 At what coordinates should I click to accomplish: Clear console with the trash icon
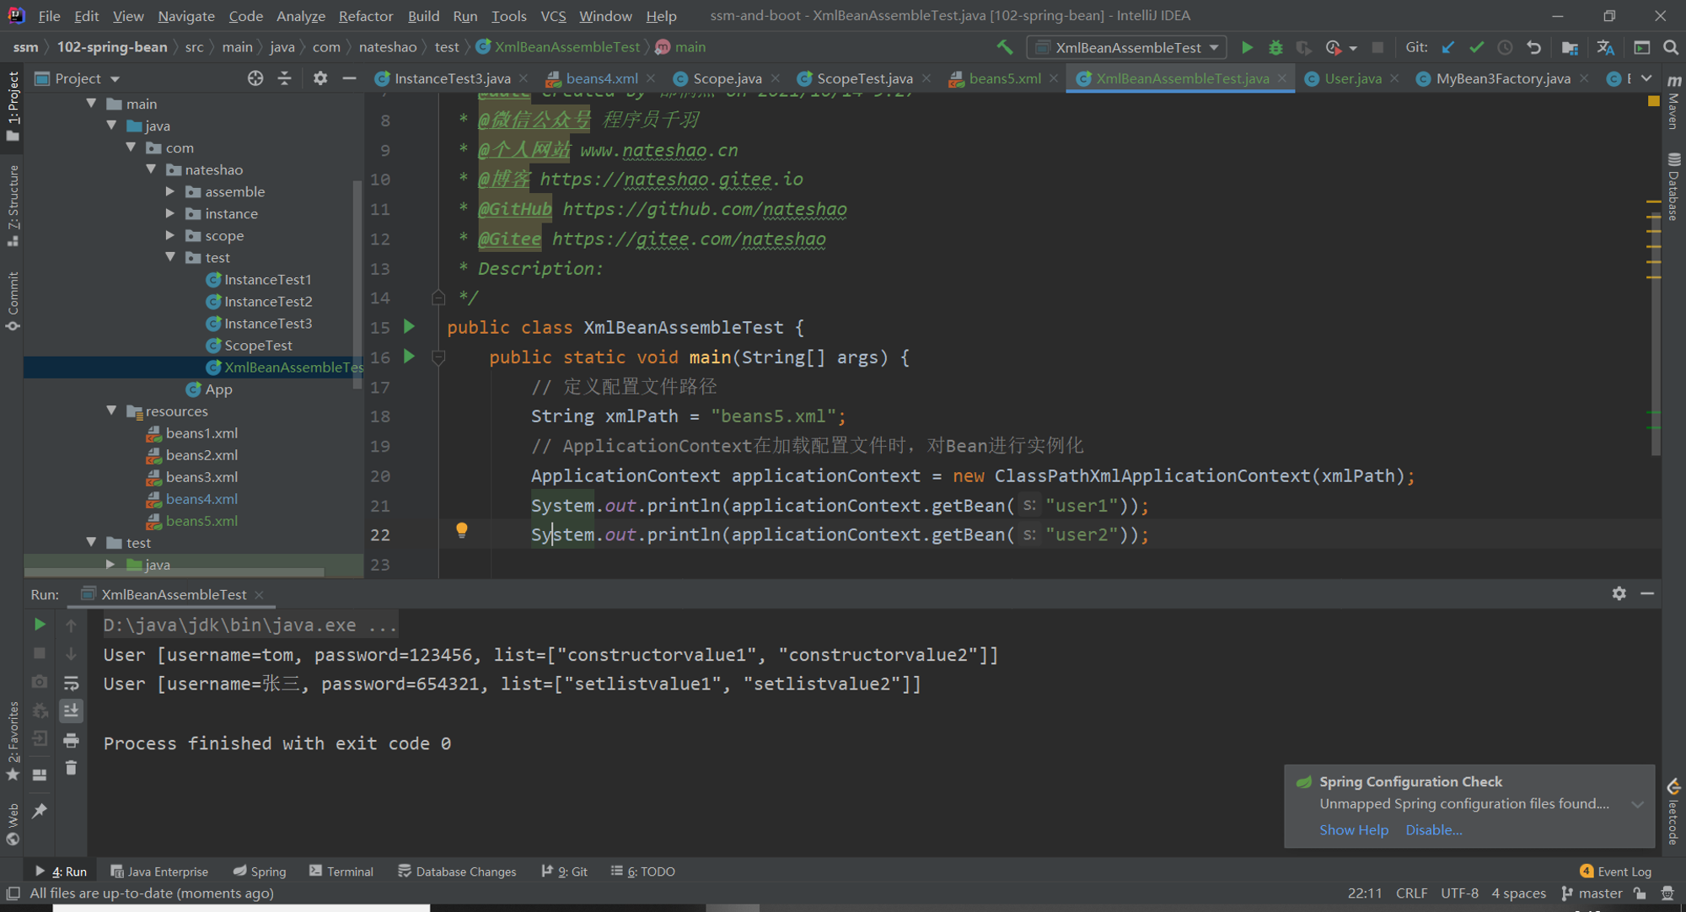tap(71, 768)
